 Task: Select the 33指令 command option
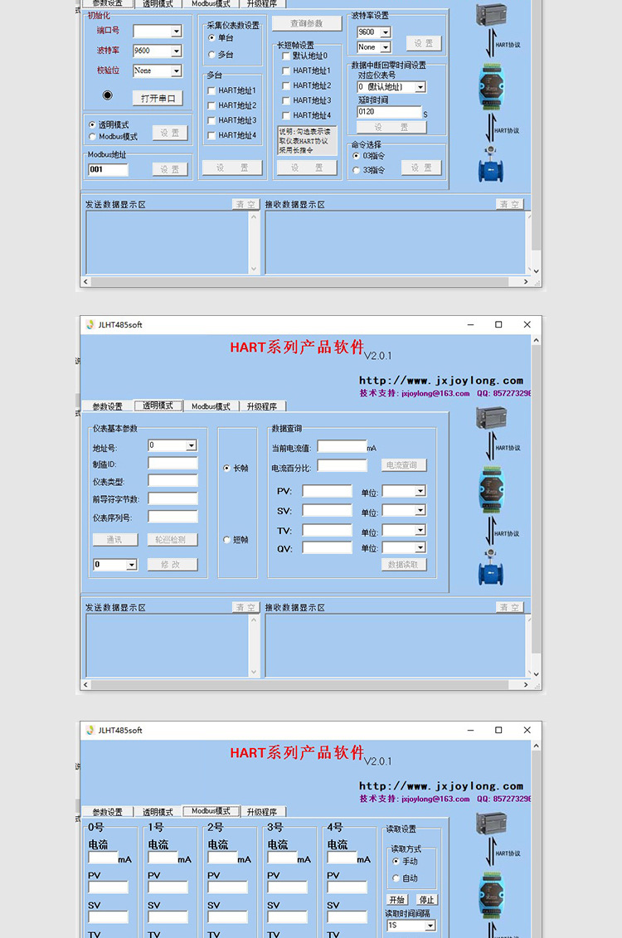coord(356,170)
